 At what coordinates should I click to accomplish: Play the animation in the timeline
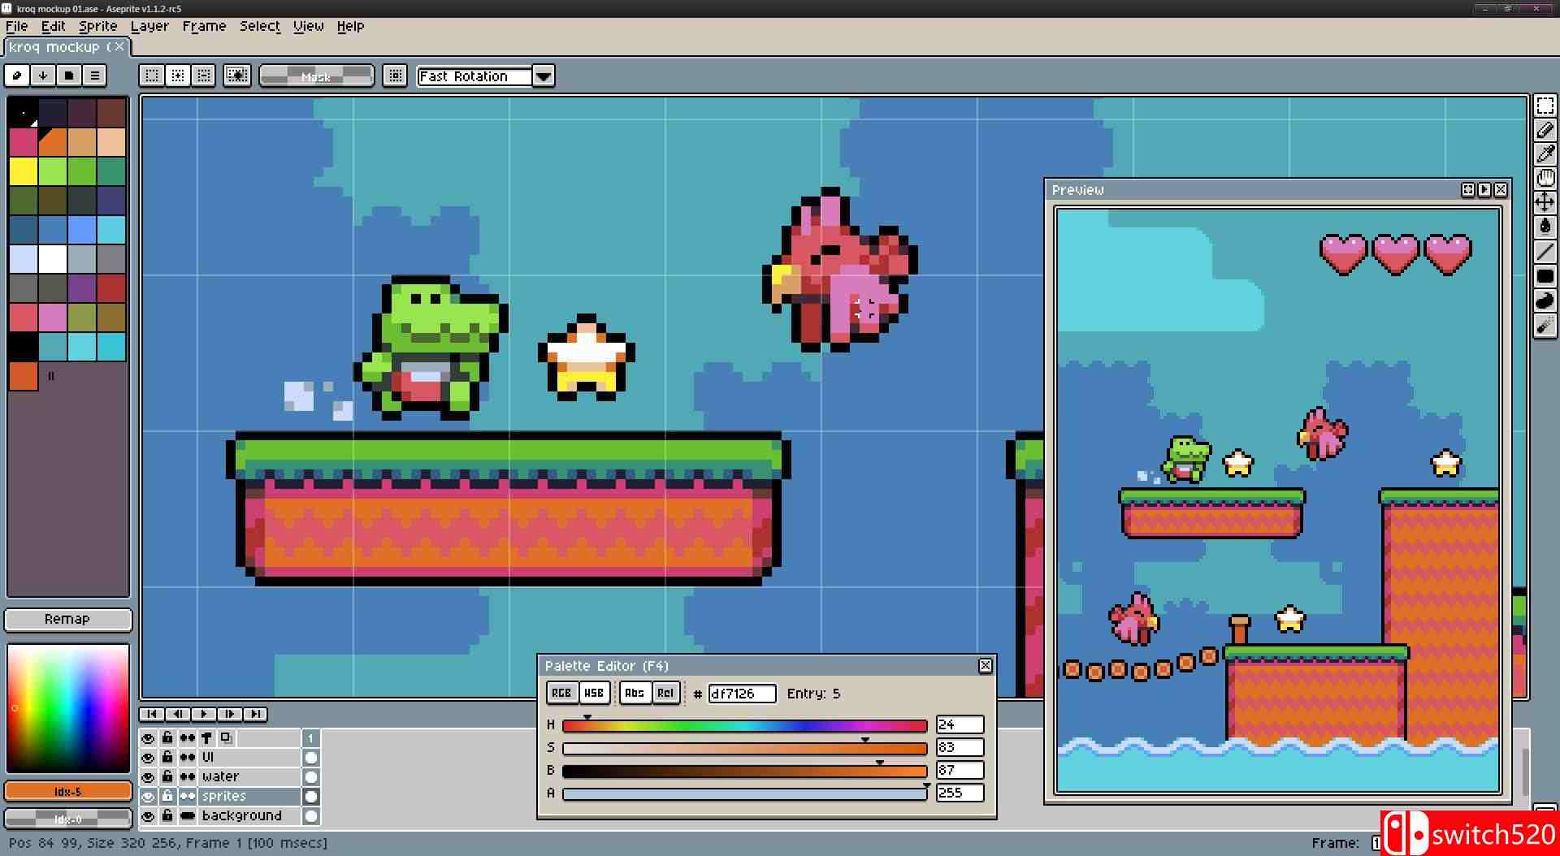click(203, 714)
